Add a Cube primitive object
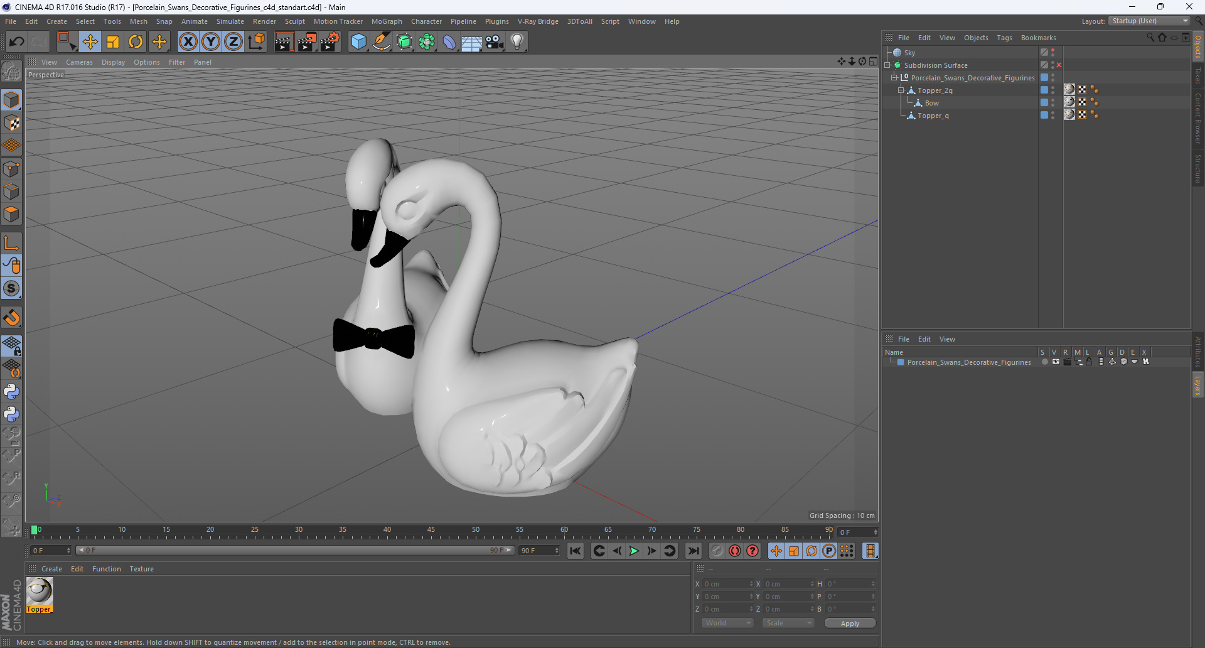 (358, 41)
